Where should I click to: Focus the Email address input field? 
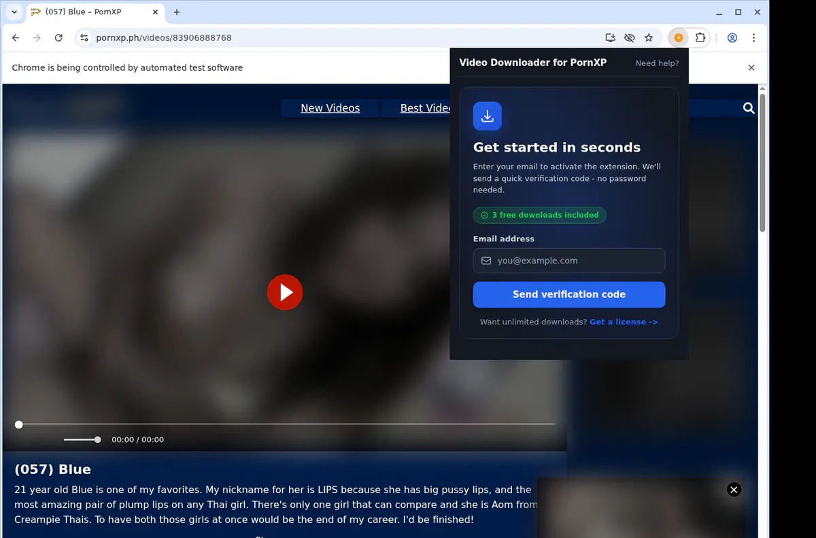(569, 260)
